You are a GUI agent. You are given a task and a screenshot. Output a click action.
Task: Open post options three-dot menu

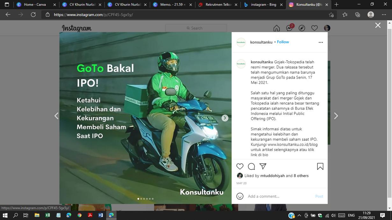(321, 42)
